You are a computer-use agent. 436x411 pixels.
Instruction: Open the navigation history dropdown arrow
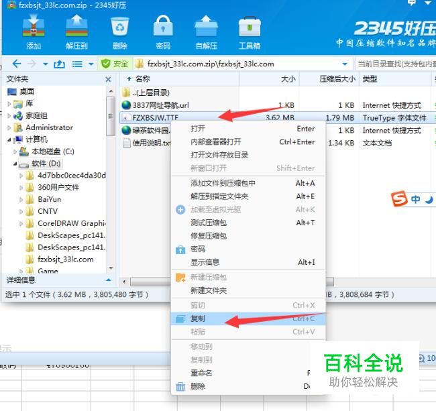tap(46, 64)
